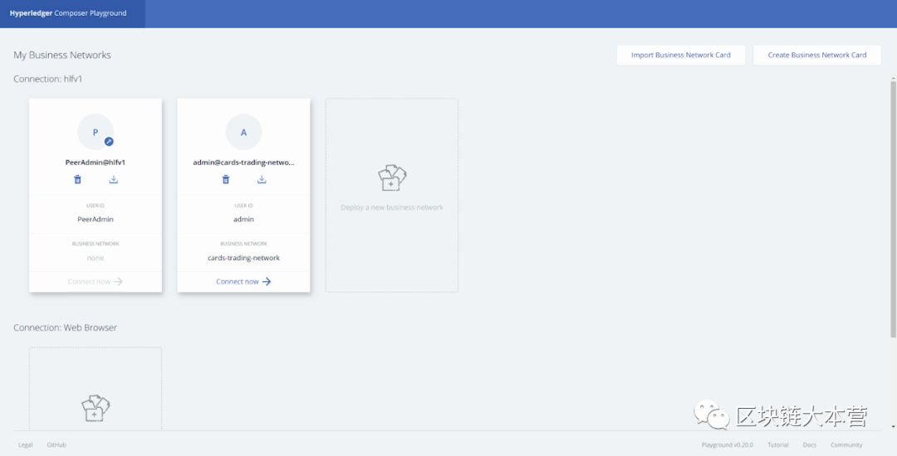
Task: Click the admin user ID value
Action: point(243,219)
